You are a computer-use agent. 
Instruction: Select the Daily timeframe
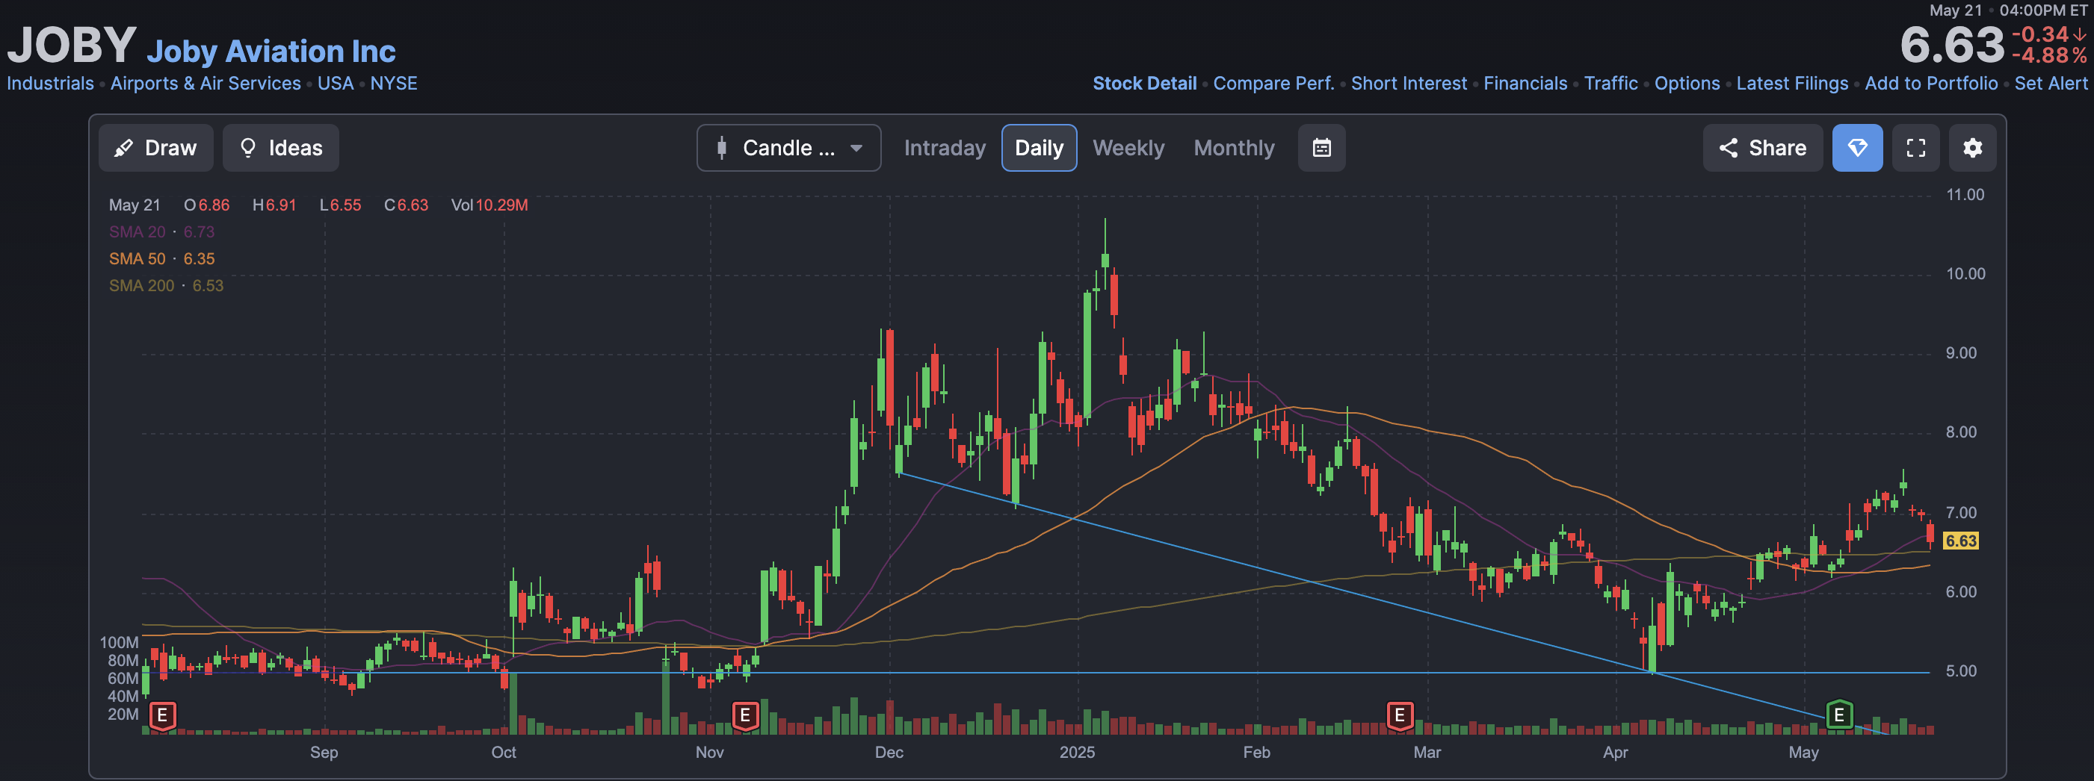[1039, 148]
